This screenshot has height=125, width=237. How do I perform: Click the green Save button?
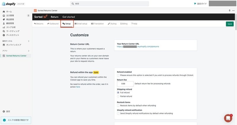tap(230, 24)
